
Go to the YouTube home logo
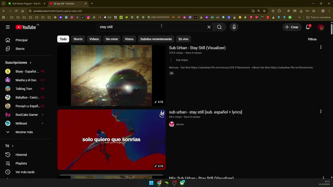pyautogui.click(x=25, y=27)
